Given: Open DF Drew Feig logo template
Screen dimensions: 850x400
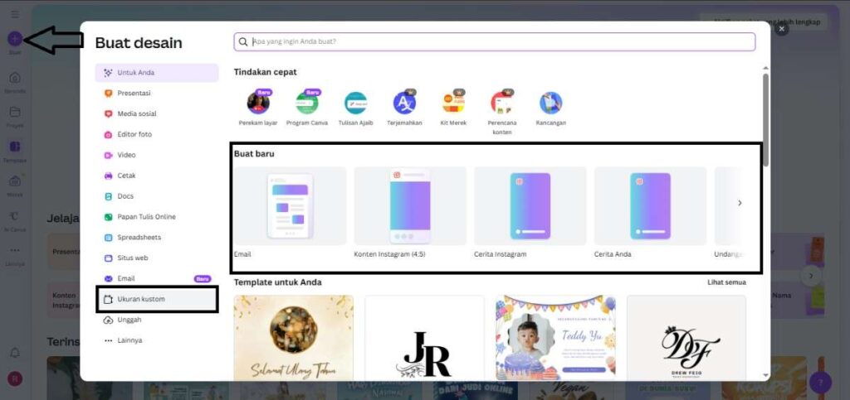Looking at the screenshot, I should 686,338.
